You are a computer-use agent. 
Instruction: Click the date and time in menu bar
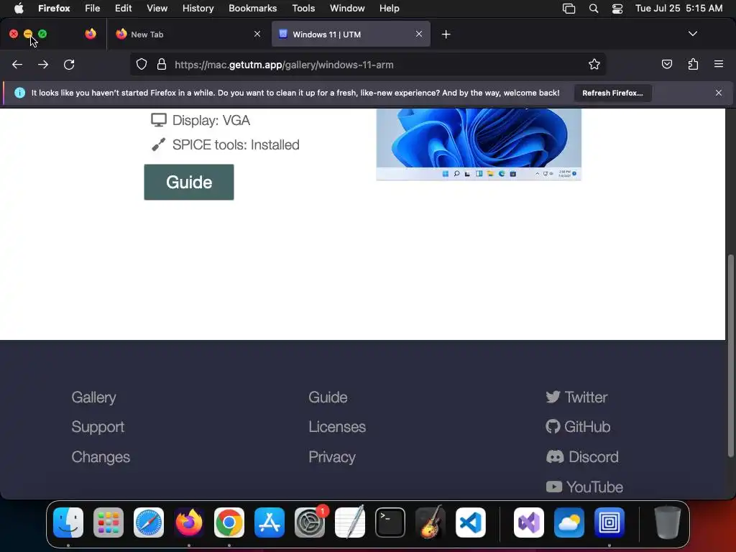coord(678,8)
